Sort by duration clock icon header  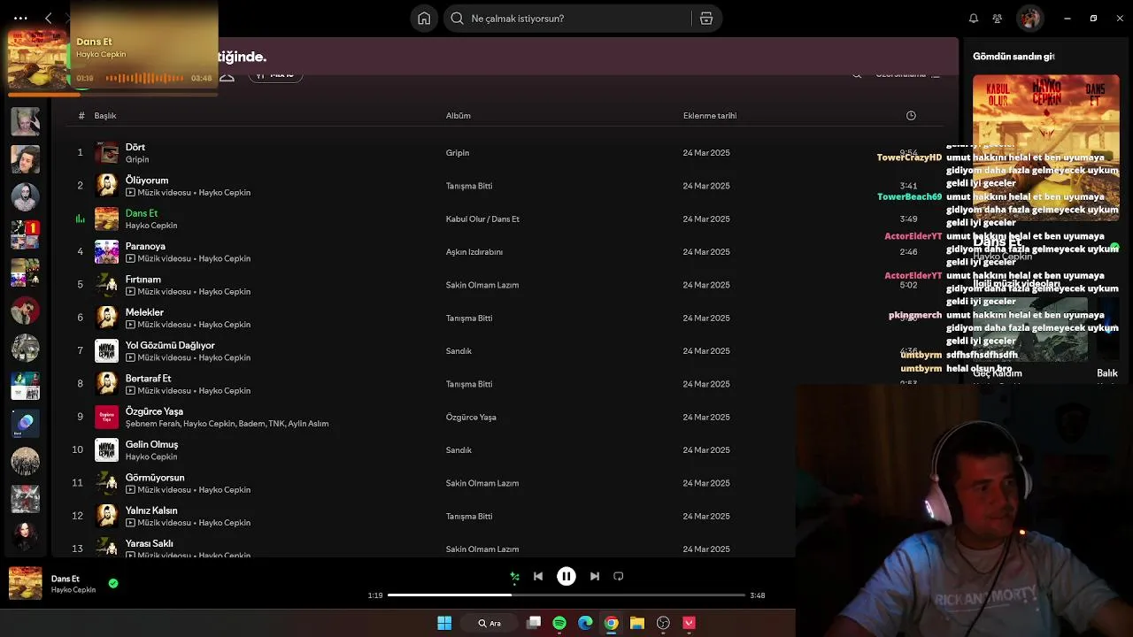point(911,116)
